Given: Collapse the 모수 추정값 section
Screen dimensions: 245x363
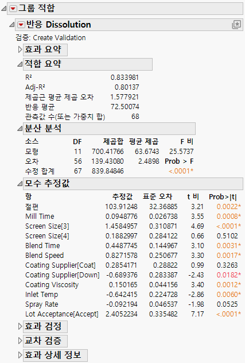Looking at the screenshot, I should tap(20, 184).
